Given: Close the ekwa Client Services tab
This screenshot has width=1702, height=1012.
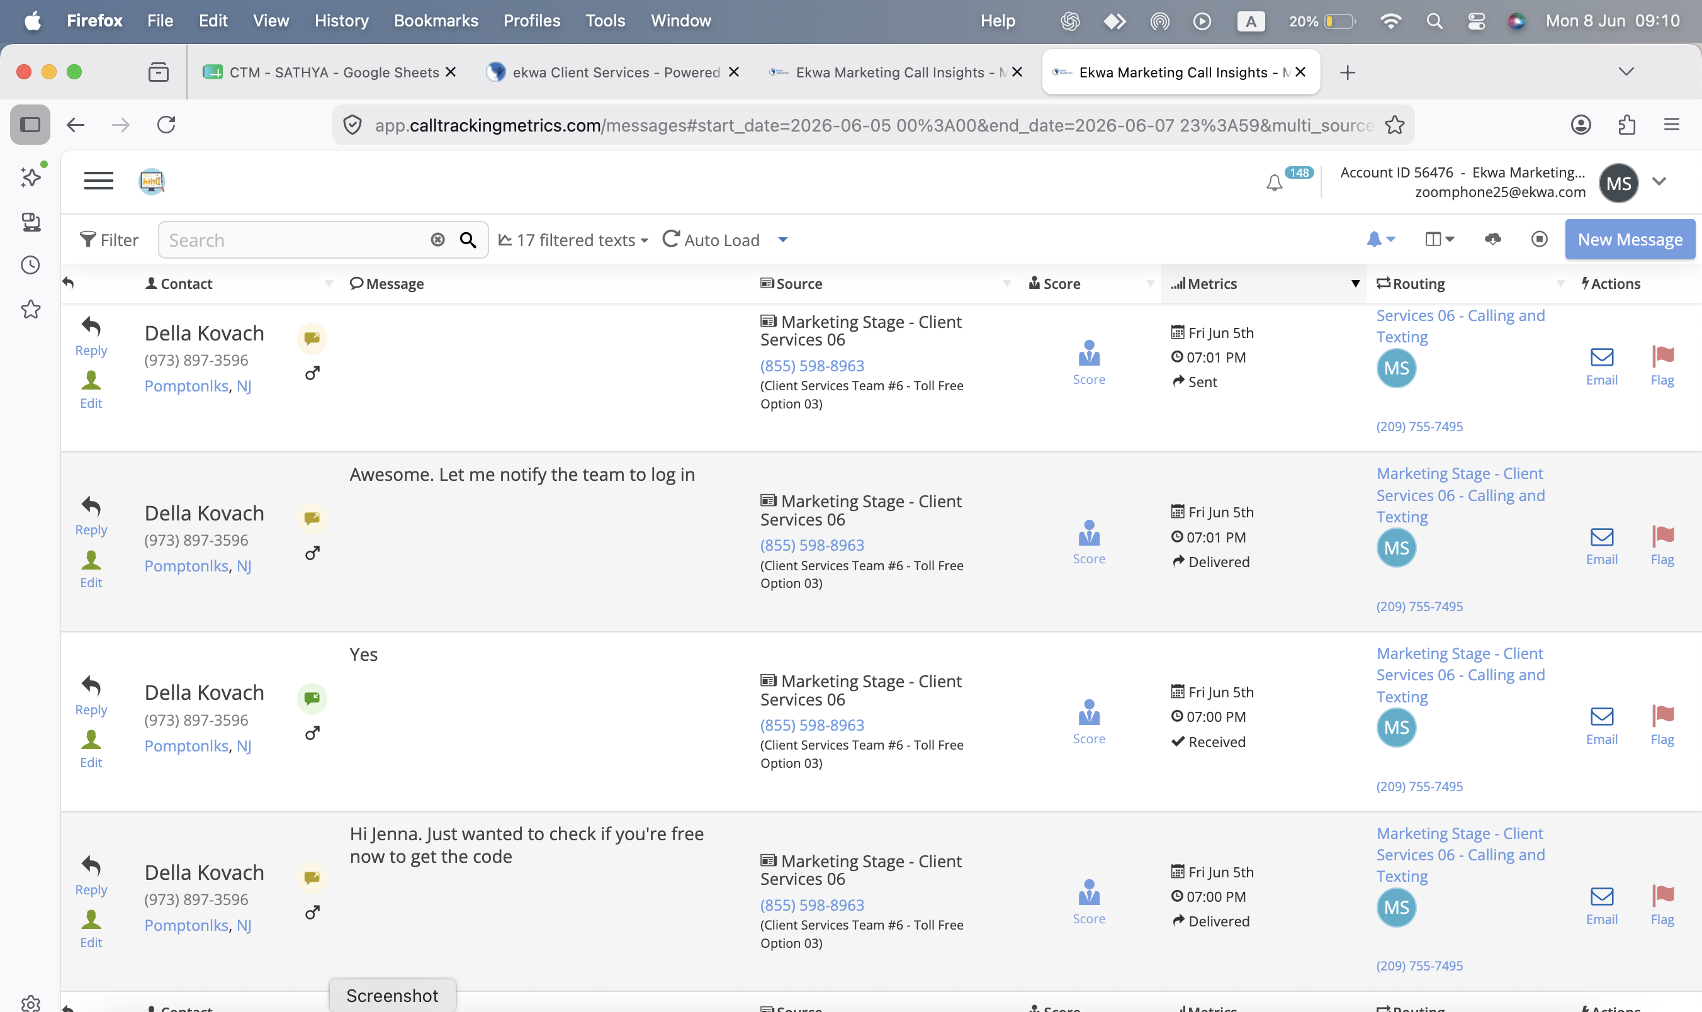Looking at the screenshot, I should 734,72.
